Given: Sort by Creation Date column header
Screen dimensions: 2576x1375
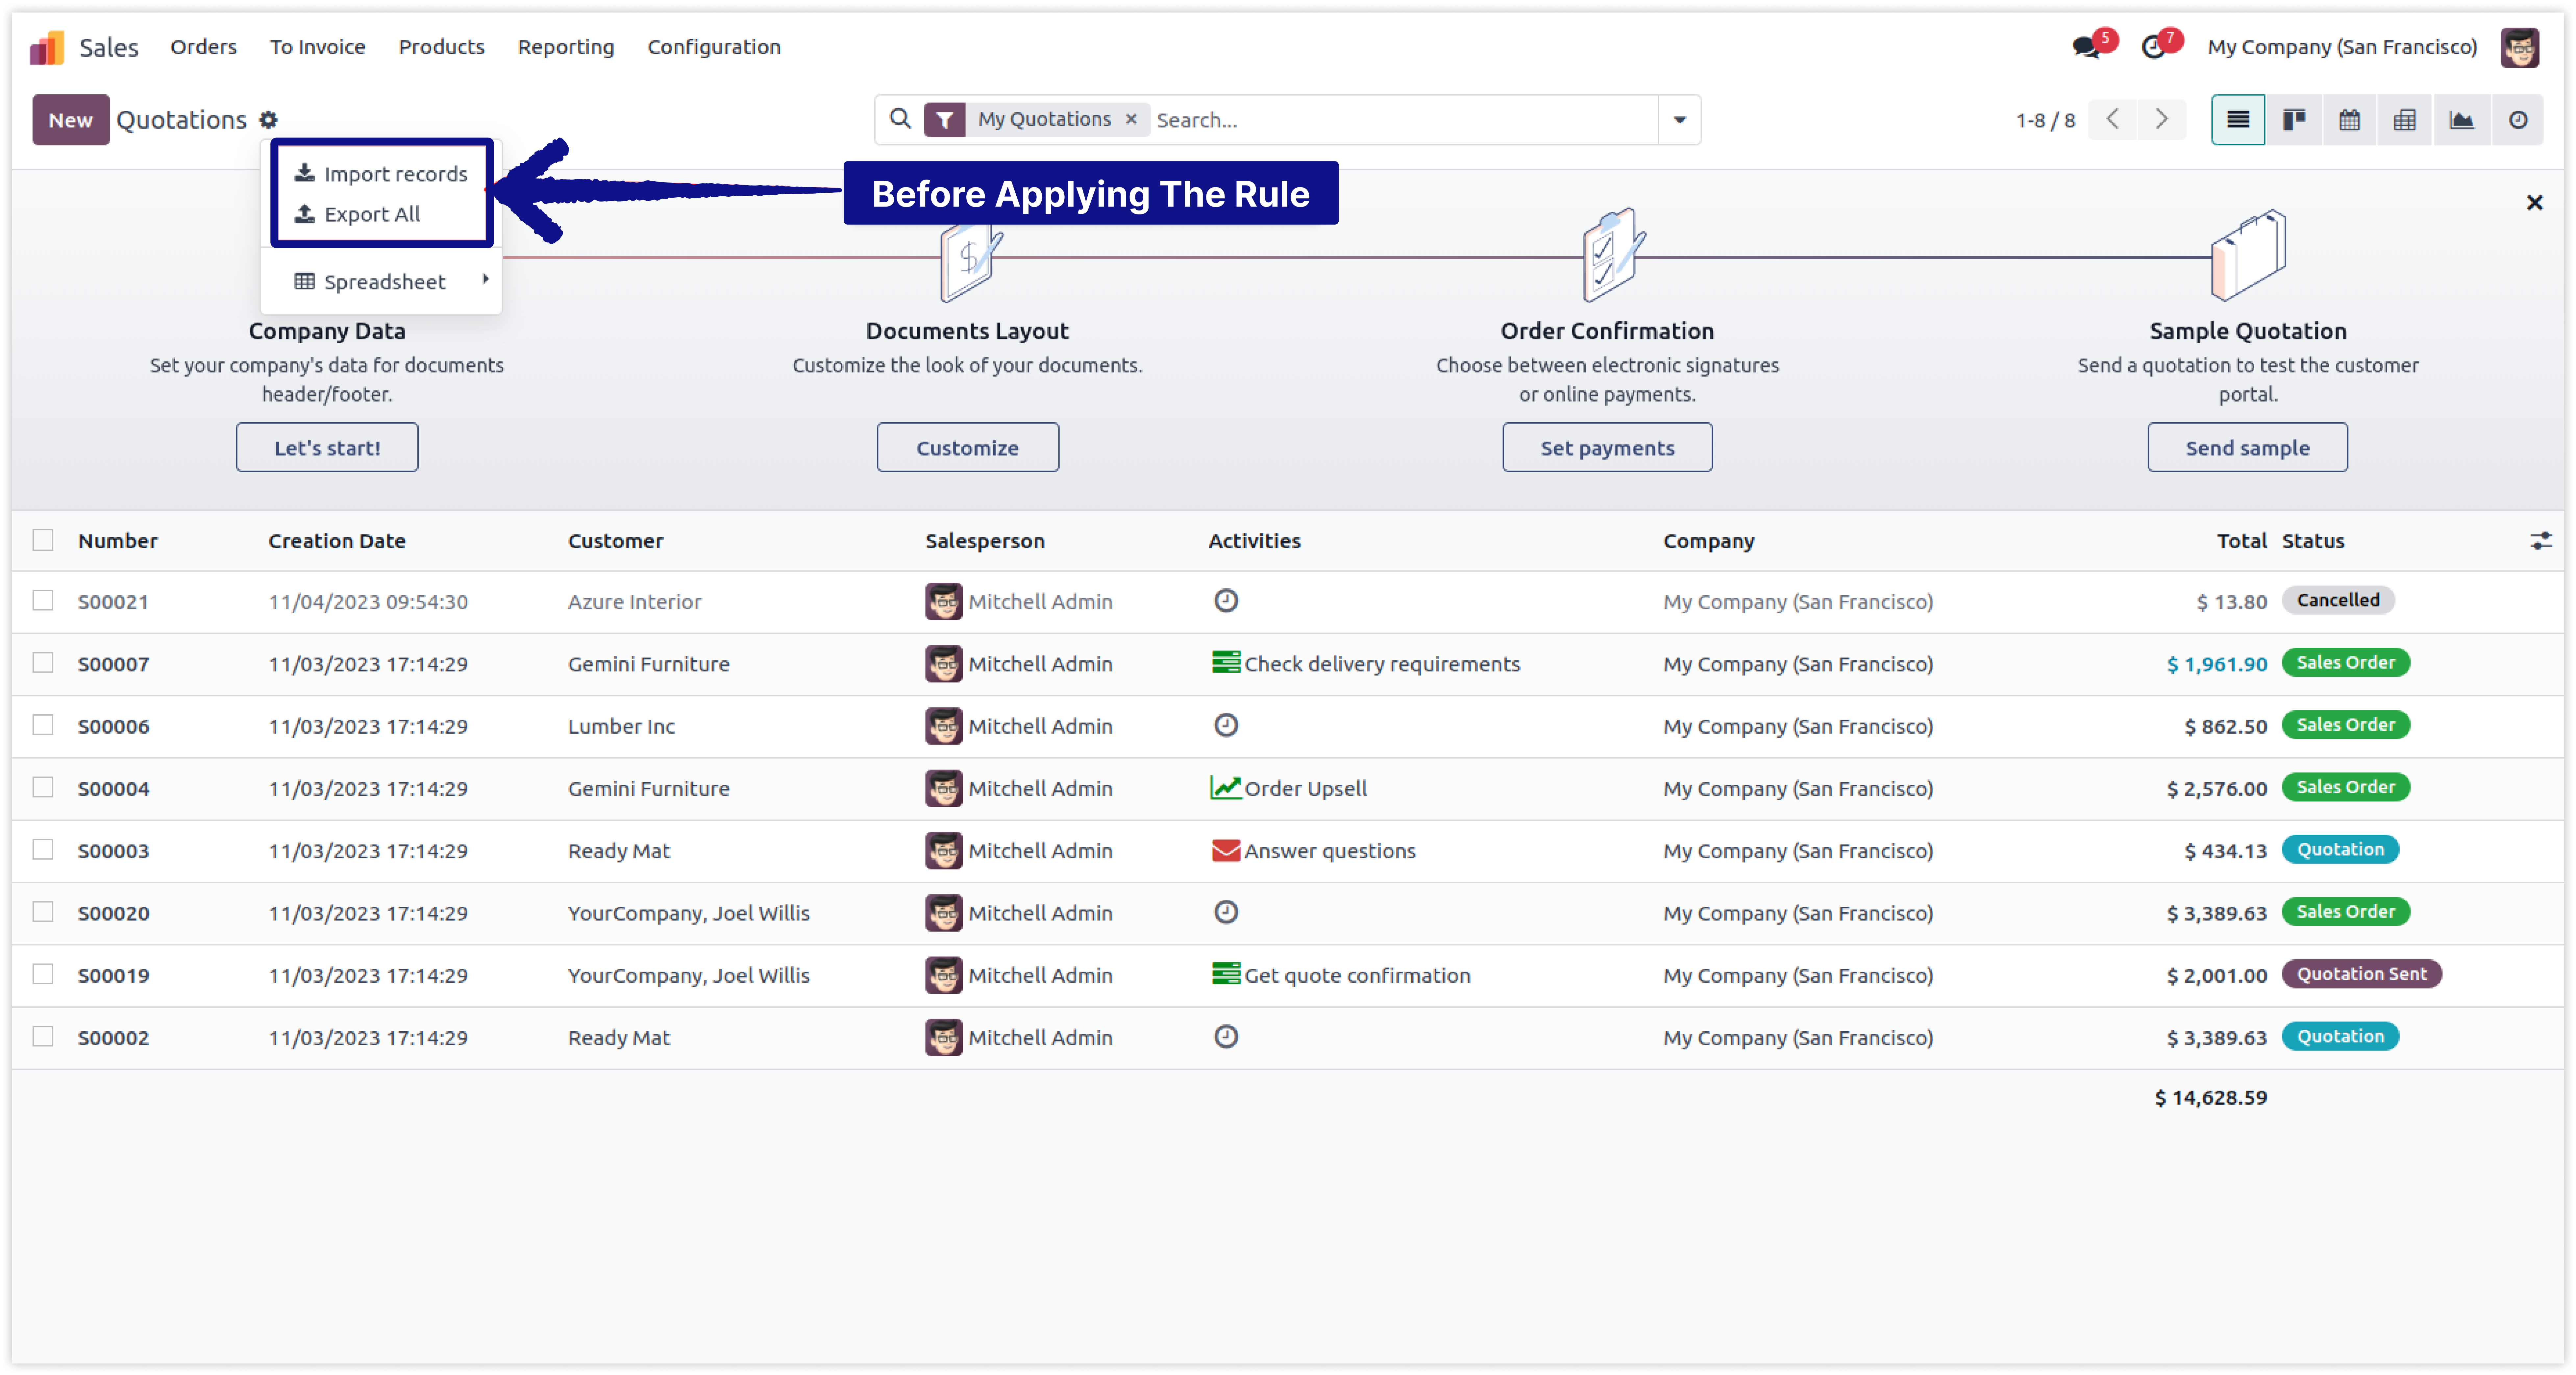Looking at the screenshot, I should (x=337, y=541).
